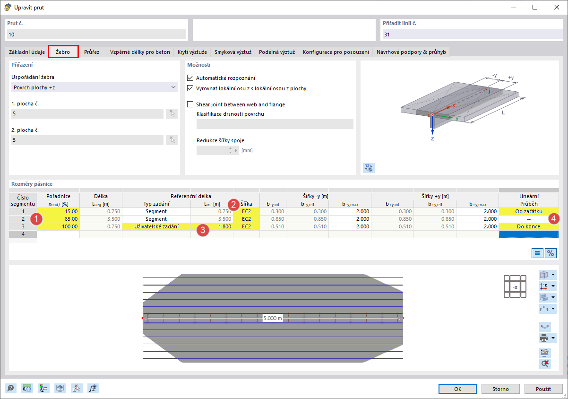
Task: Expand the solid display dropdown arrow
Action: coord(553,297)
